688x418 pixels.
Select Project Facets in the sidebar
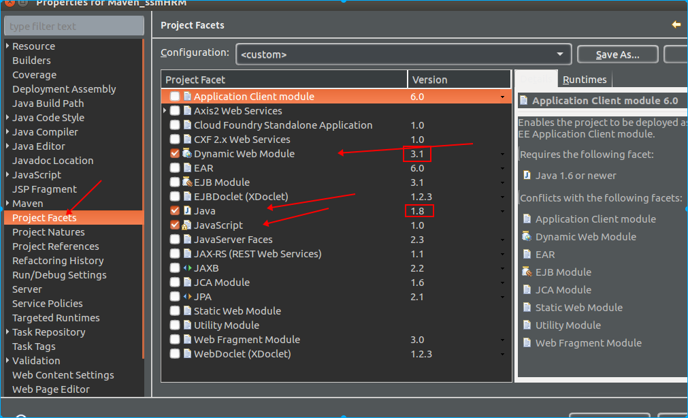[x=73, y=218]
